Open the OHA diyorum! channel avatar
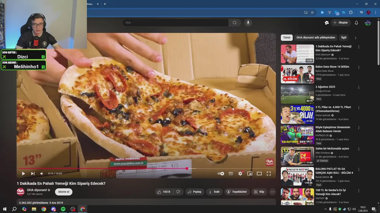Image resolution: width=380 pixels, height=213 pixels. tap(20, 192)
